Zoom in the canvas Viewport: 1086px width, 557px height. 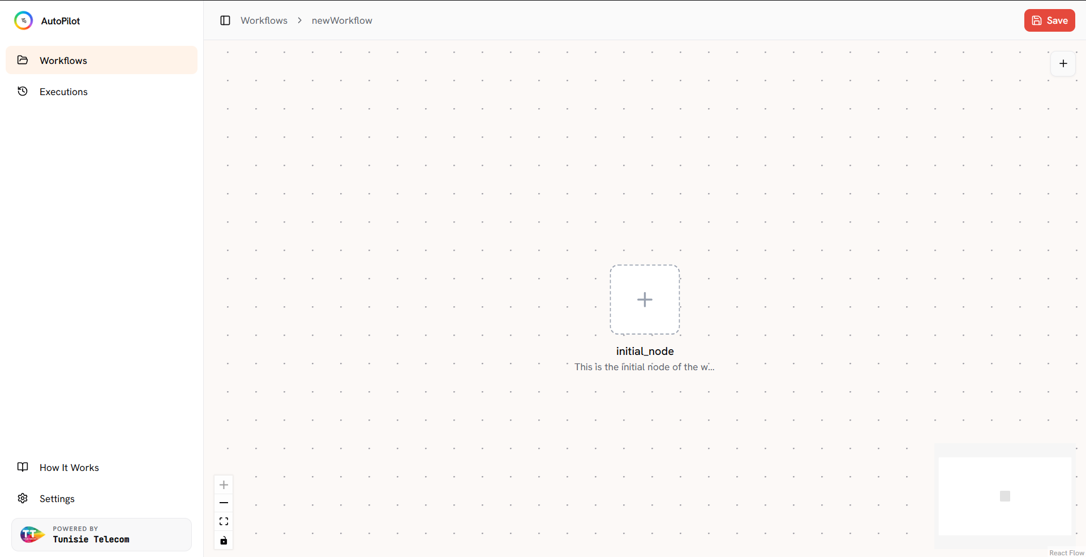point(224,485)
